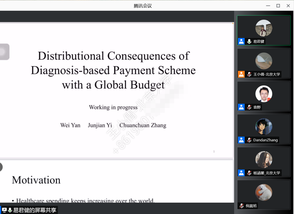Click the orange user icon for 王小倩-北京大学
294x214 pixels.
241,74
